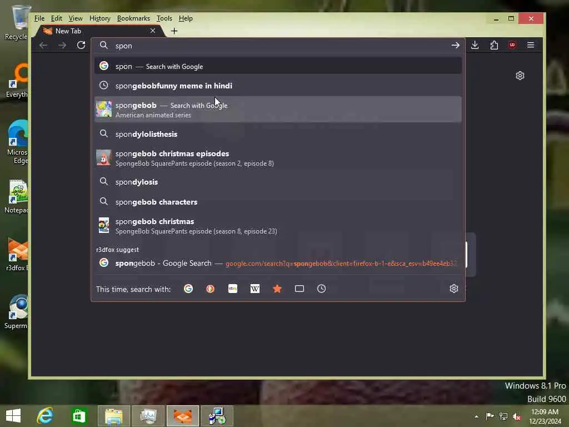Select 'spongebob christmas episodes' suggestion

(278, 158)
